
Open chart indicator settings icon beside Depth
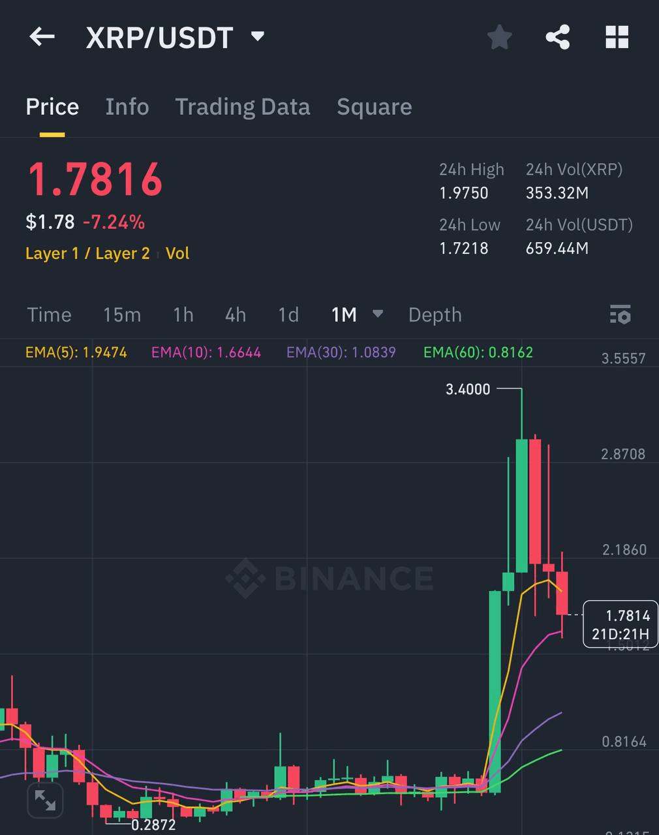(620, 315)
